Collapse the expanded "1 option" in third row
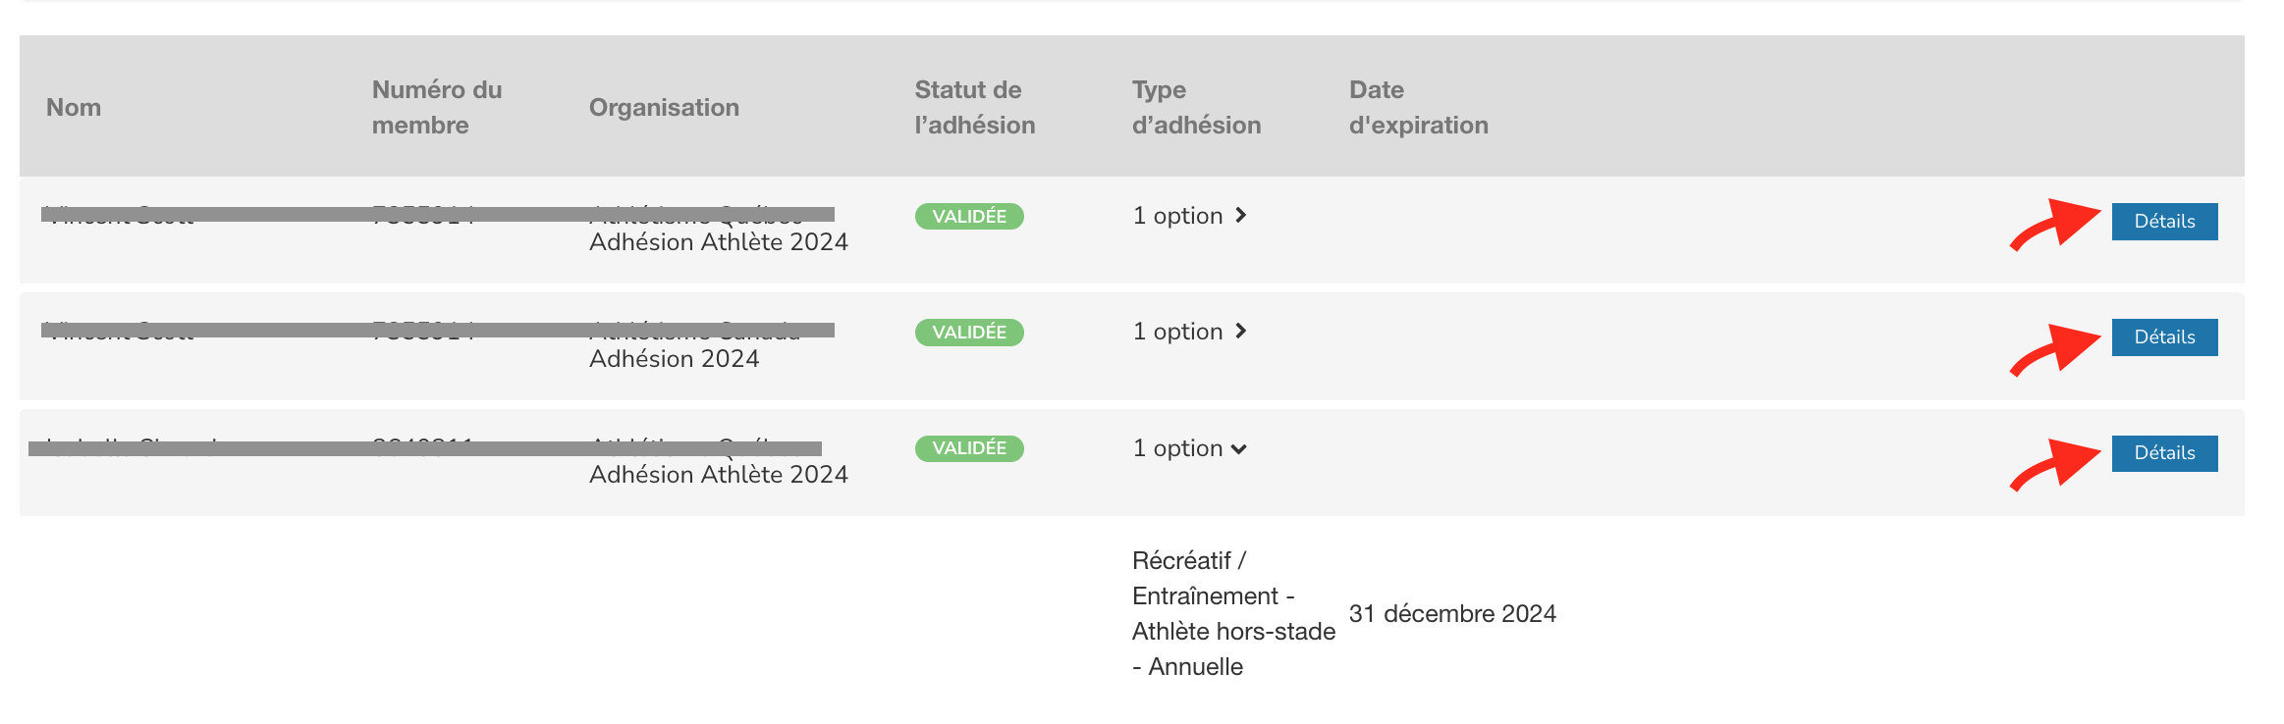This screenshot has height=724, width=2284. 1189,448
